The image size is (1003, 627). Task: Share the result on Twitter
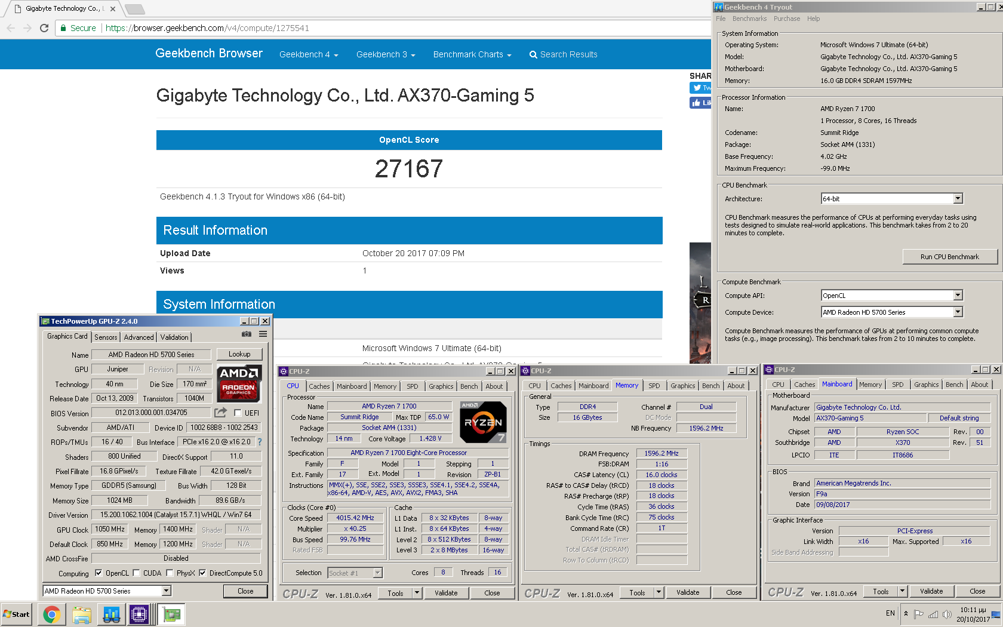(x=701, y=88)
